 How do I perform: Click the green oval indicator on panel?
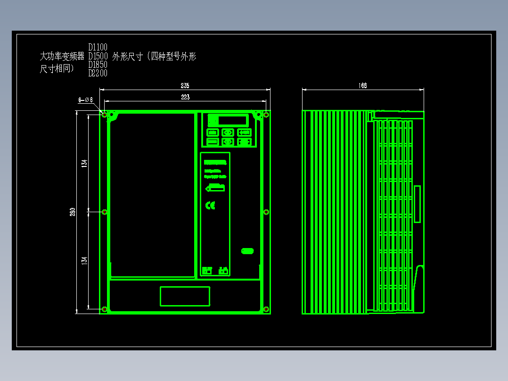[x=247, y=251]
